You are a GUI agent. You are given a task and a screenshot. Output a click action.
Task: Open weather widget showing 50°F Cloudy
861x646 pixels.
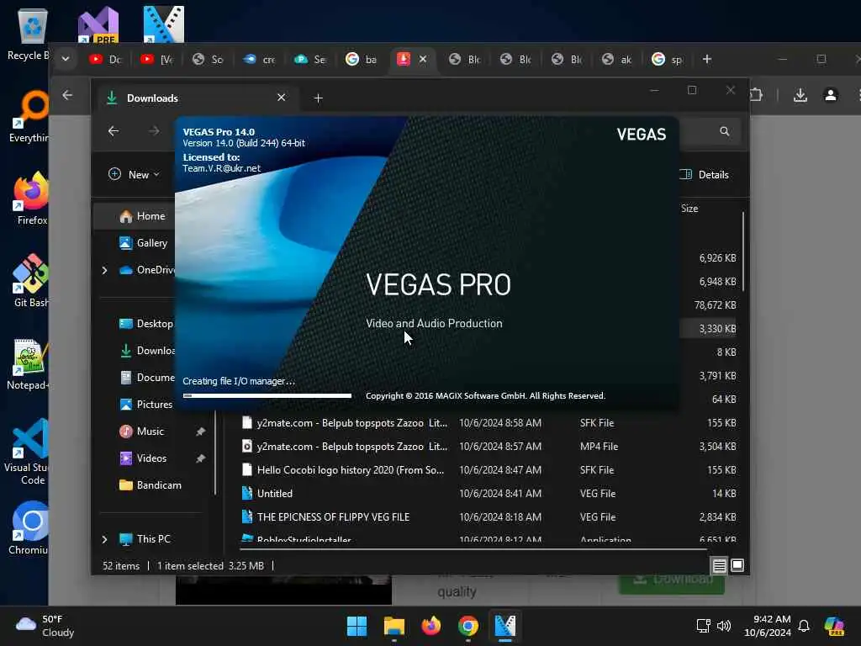pos(45,626)
